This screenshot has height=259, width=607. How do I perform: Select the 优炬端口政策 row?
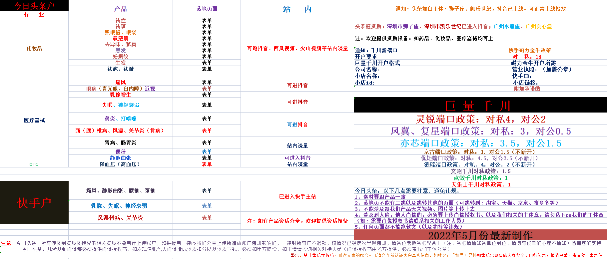(x=480, y=158)
